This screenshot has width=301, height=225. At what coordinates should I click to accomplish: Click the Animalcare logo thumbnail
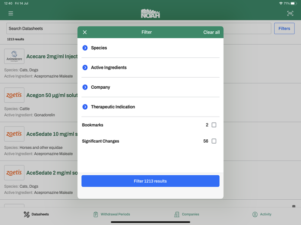14,56
